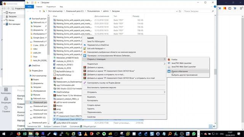The height and width of the screenshot is (137, 244).
Task: Open Google Chrome from the taskbar
Action: coord(37,134)
